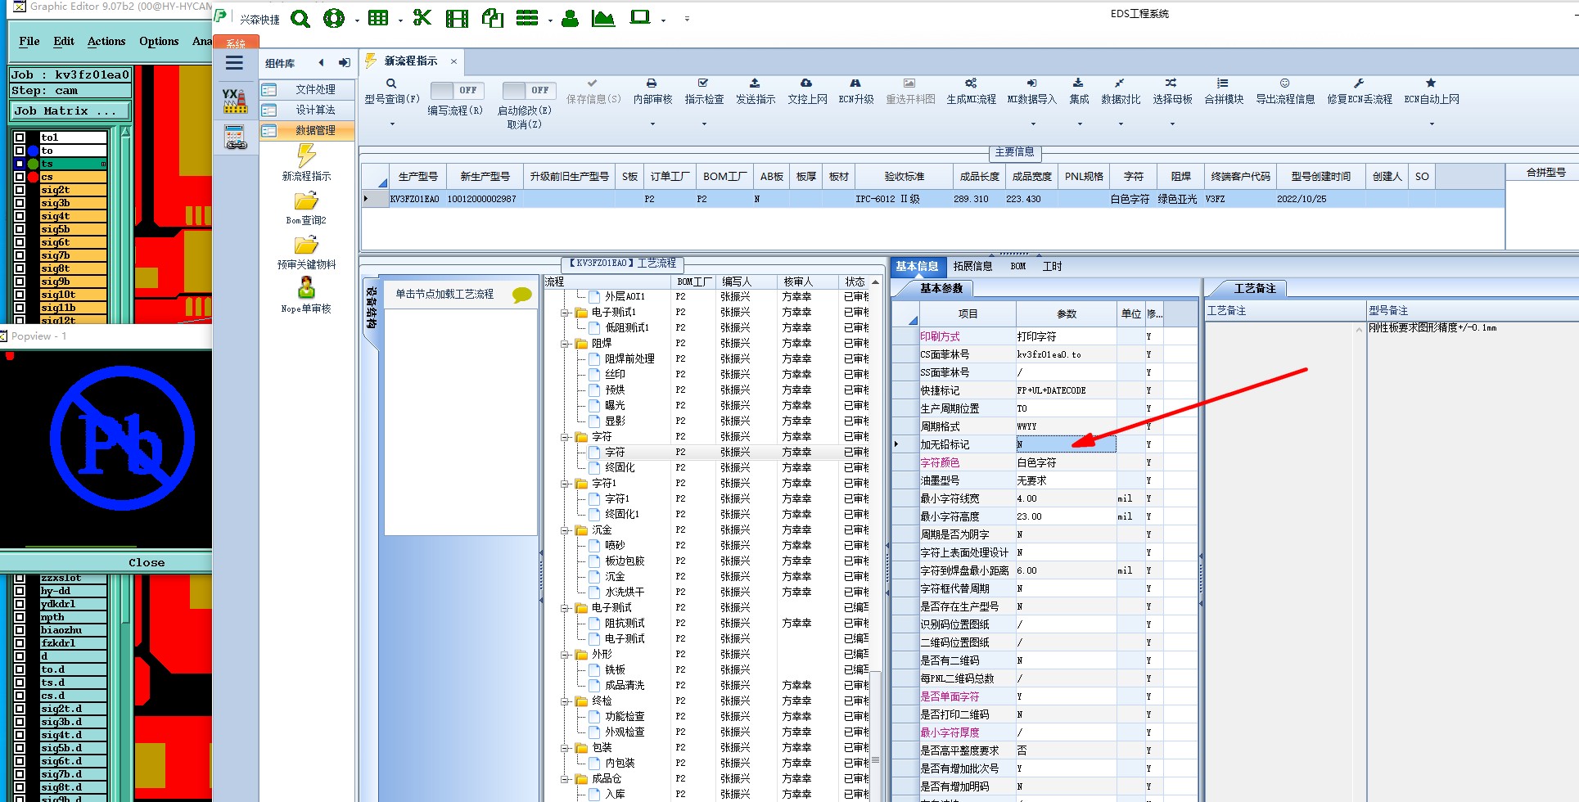The width and height of the screenshot is (1579, 802).
Task: Click Job Matrix button
Action: click(x=70, y=110)
